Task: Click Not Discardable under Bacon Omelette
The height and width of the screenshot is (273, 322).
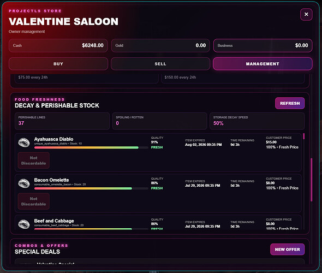Action: [34, 201]
